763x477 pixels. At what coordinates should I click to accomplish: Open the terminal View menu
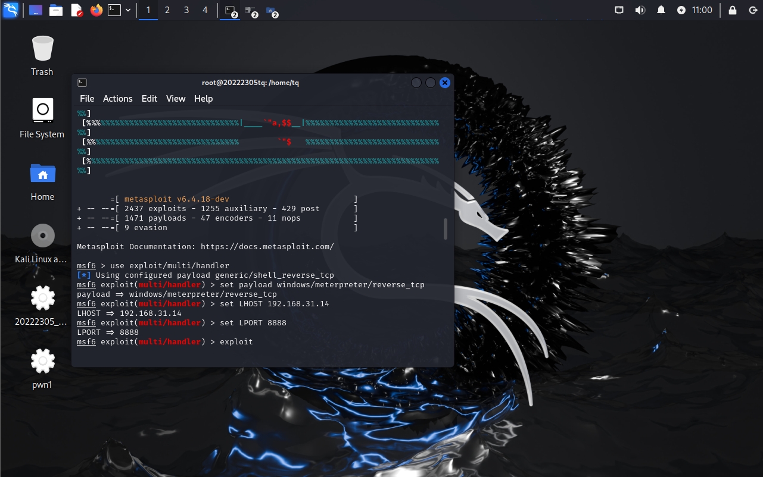[x=176, y=99]
